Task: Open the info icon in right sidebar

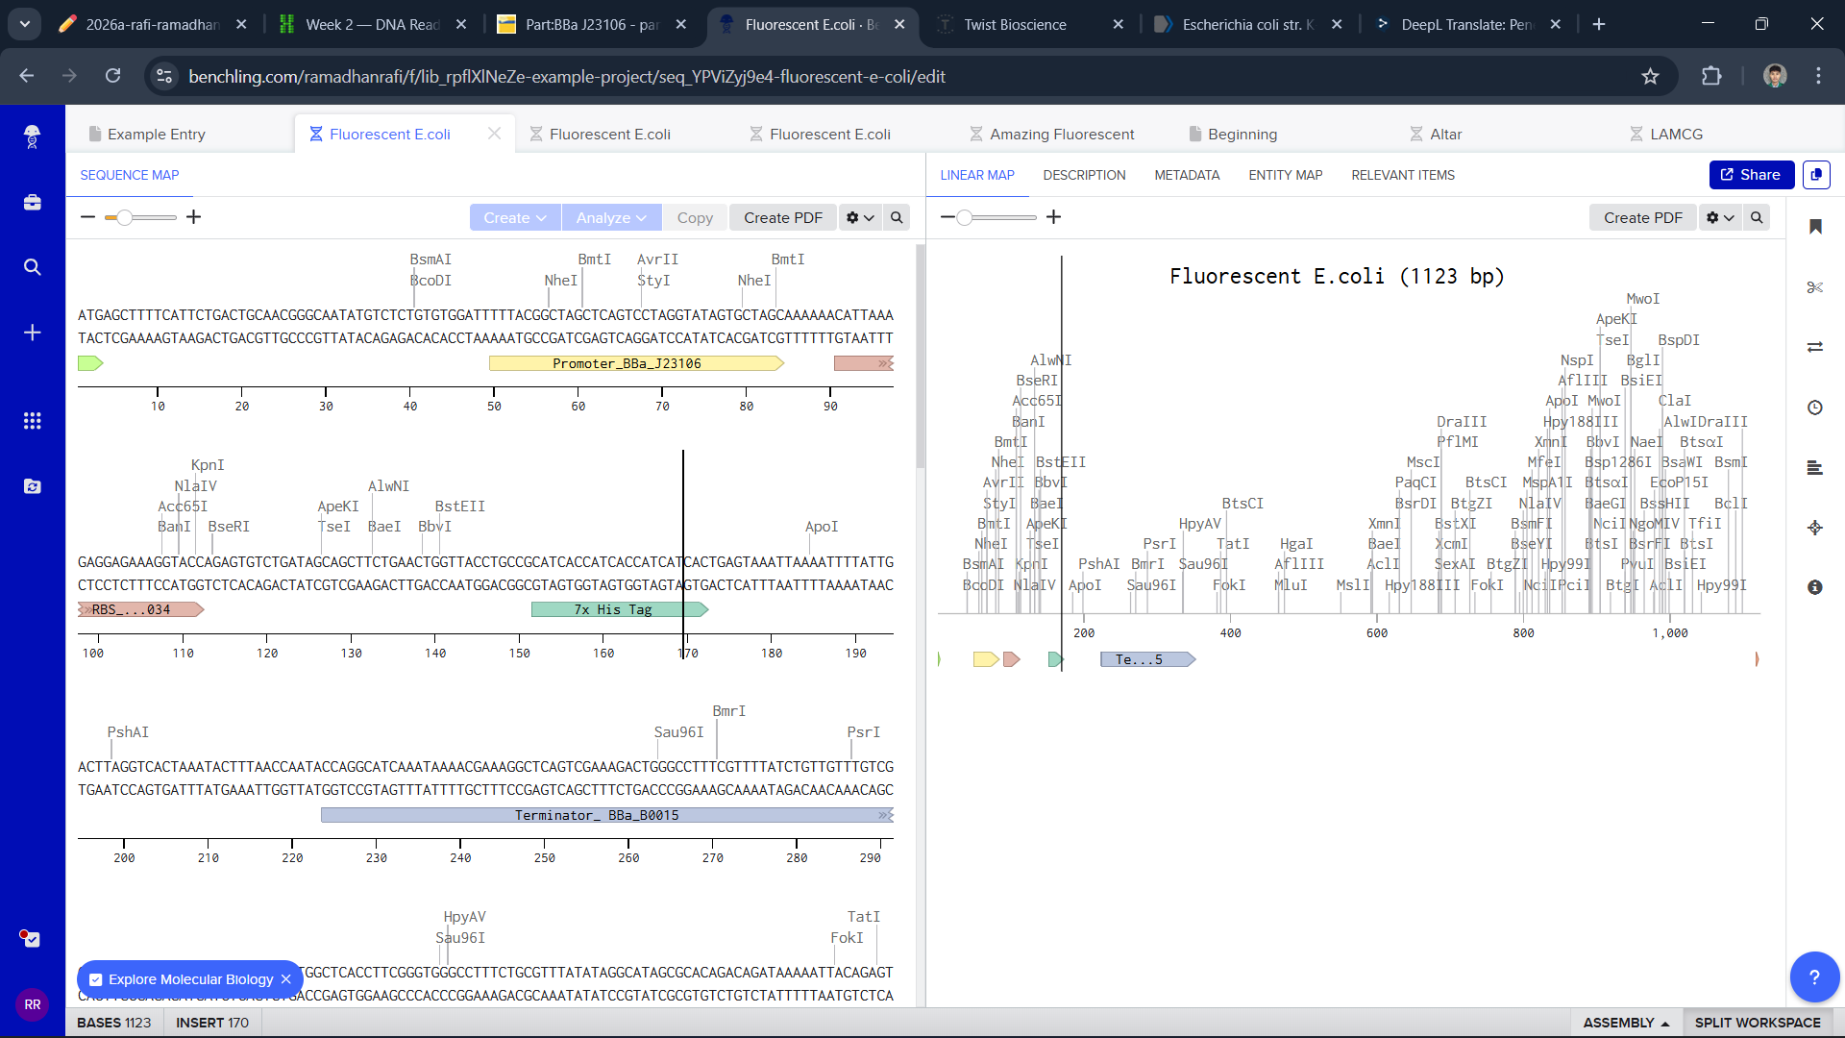Action: (1814, 587)
